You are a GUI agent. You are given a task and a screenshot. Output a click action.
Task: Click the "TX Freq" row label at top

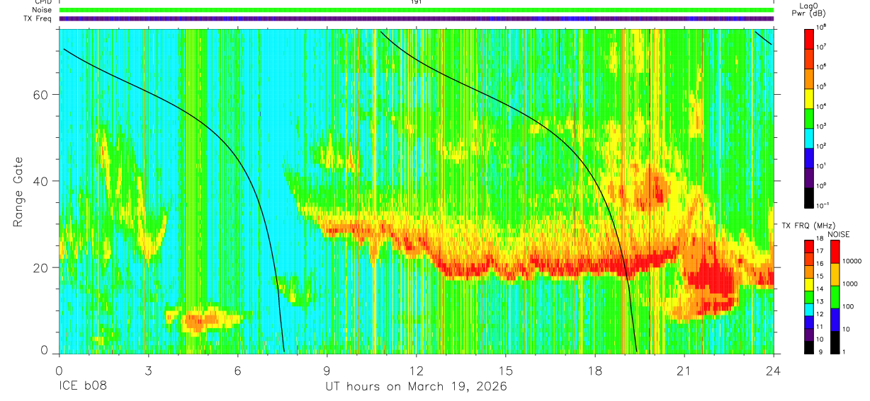pyautogui.click(x=38, y=18)
